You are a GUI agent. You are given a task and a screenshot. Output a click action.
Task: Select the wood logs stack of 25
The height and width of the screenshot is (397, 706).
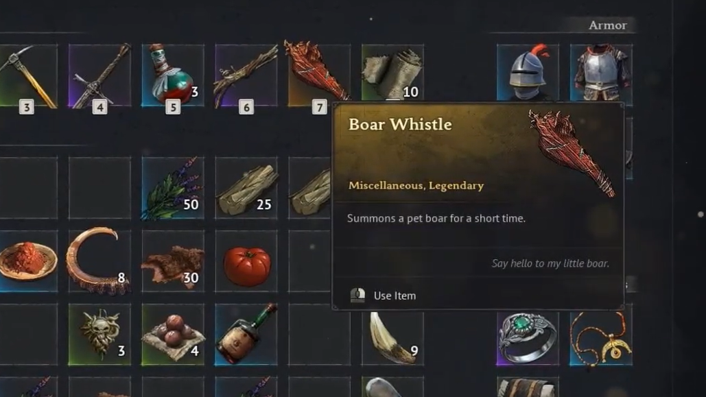coord(246,188)
